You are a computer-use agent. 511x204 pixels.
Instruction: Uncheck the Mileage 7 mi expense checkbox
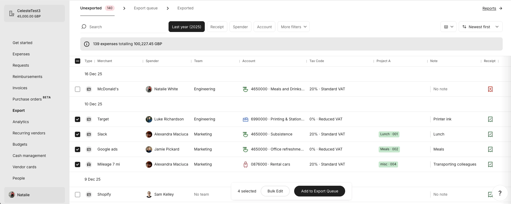pos(78,164)
